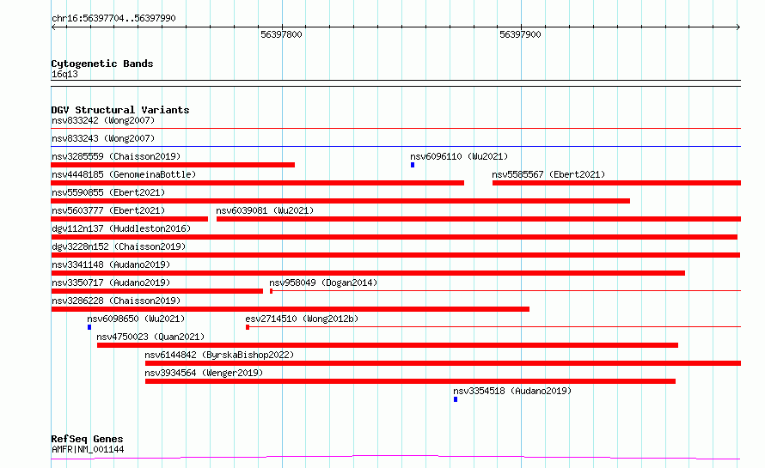The height and width of the screenshot is (468, 765).
Task: Open nsv3286228 (Chaisson2019) label
Action: (x=116, y=301)
